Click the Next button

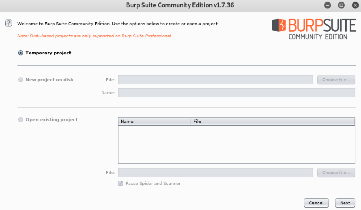[x=345, y=203]
